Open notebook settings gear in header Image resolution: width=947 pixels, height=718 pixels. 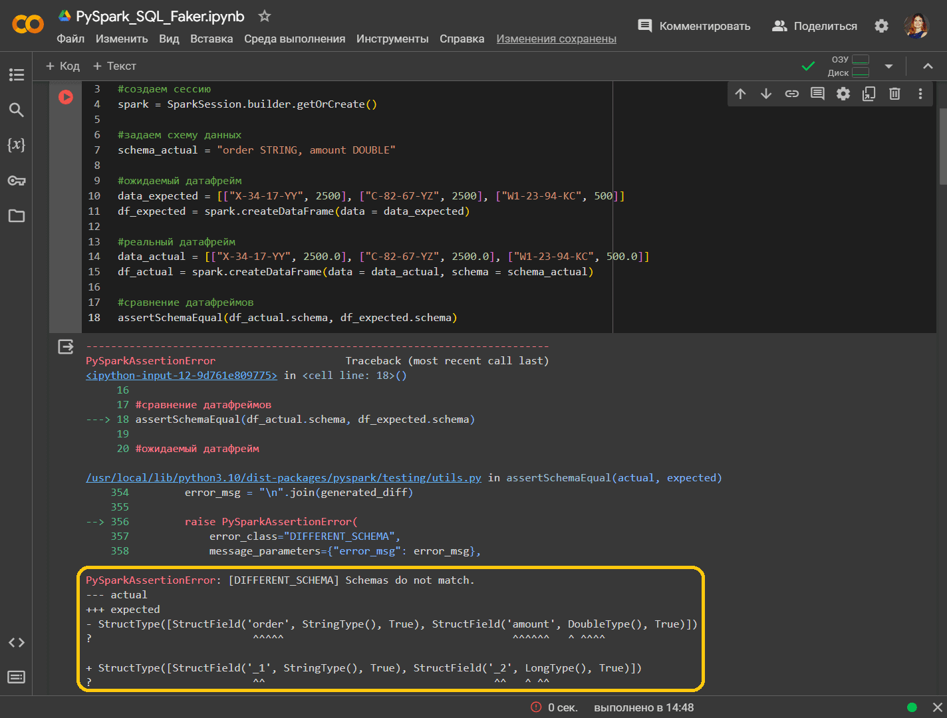tap(881, 26)
